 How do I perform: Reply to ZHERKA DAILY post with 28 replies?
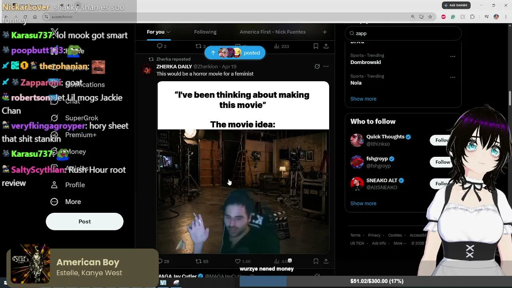pos(163,261)
